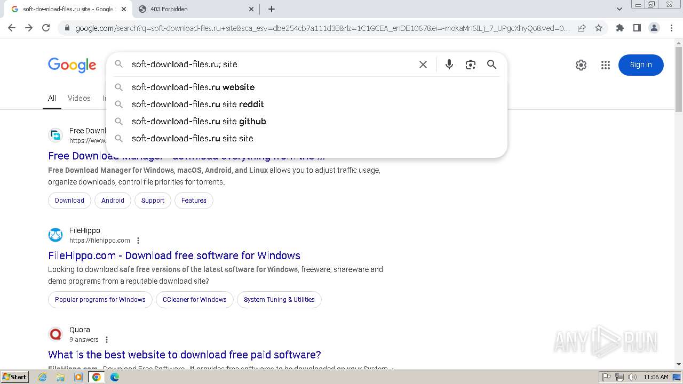Viewport: 683px width, 384px height.
Task: Open Google quick settings gear
Action: 581,65
